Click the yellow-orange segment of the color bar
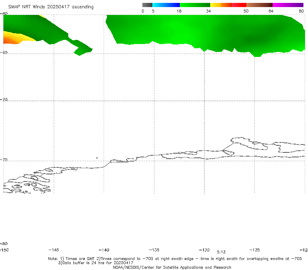 click(221, 5)
